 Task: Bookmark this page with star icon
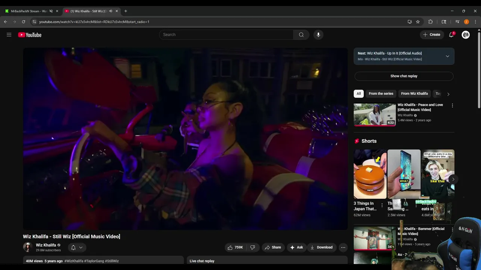coord(418,22)
